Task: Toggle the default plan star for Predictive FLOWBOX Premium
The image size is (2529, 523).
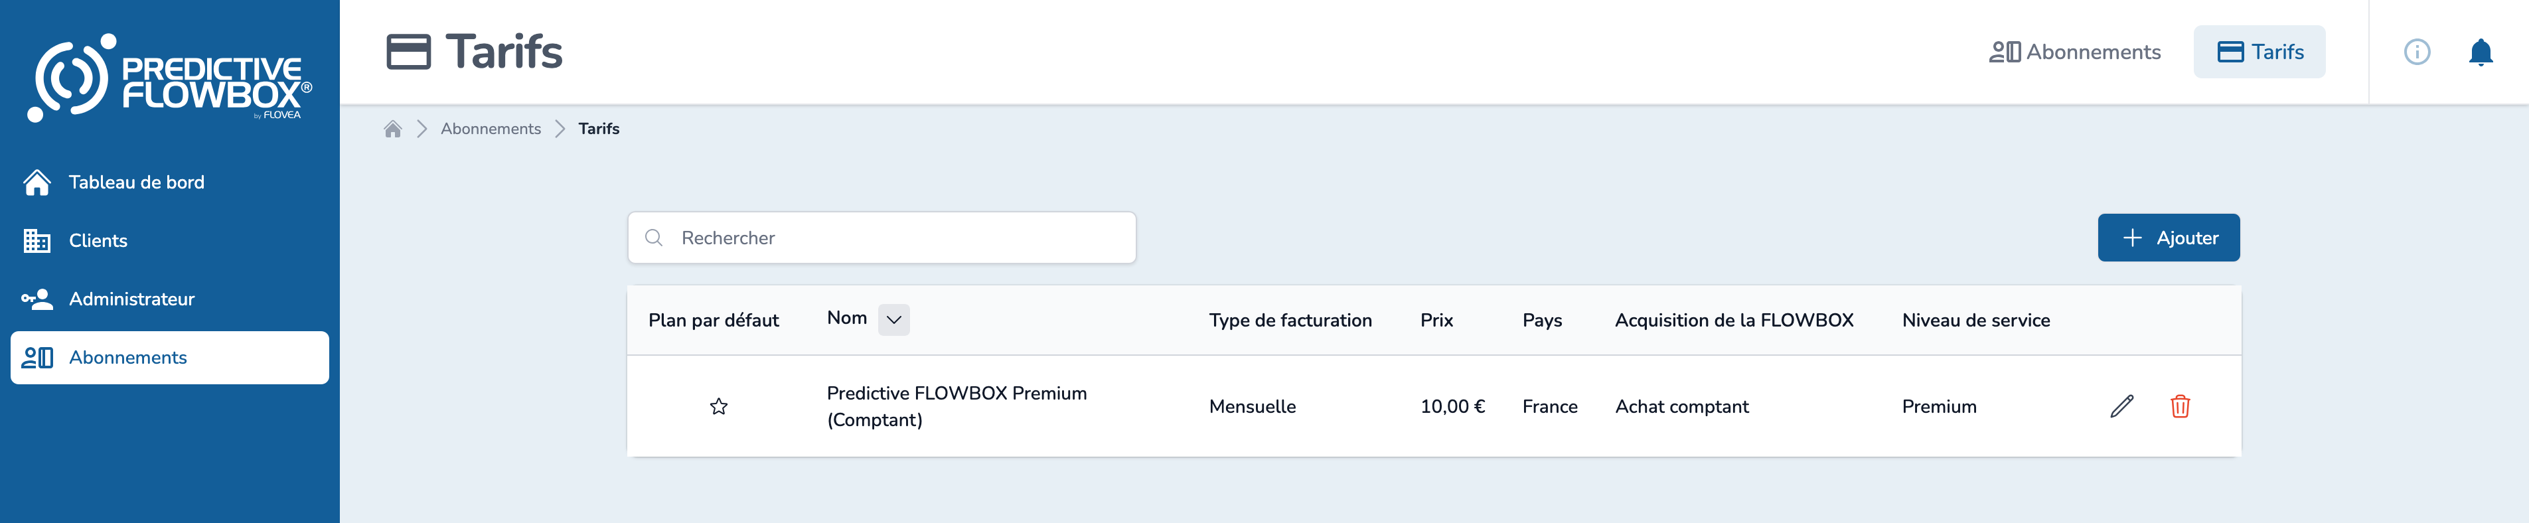Action: pos(718,406)
